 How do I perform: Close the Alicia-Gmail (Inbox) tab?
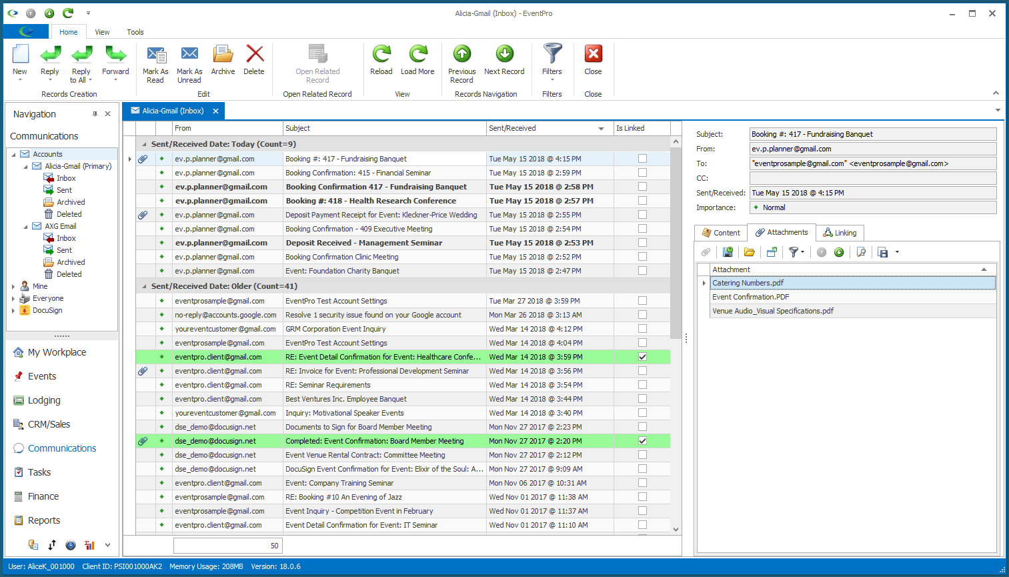pos(215,111)
